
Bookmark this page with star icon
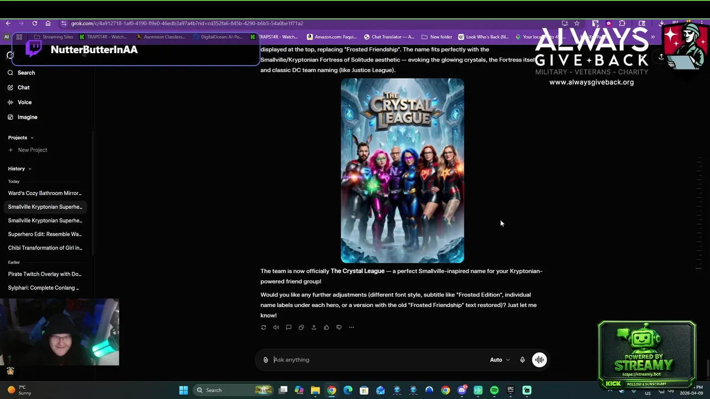pyautogui.click(x=577, y=23)
